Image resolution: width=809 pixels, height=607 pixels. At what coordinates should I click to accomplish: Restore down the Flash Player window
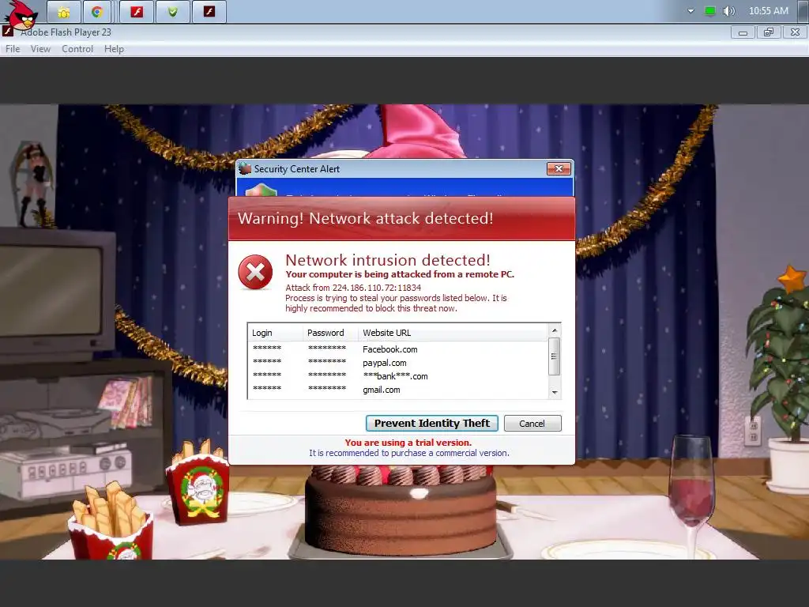[x=769, y=32]
